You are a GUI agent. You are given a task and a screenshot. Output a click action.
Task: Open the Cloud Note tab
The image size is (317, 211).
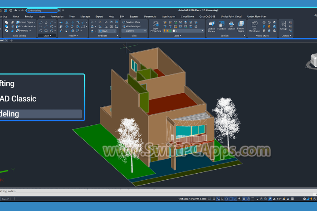pos(187,17)
